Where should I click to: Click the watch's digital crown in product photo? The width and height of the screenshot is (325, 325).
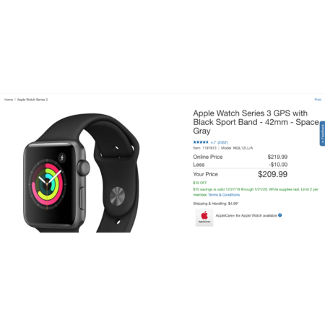click(x=84, y=168)
